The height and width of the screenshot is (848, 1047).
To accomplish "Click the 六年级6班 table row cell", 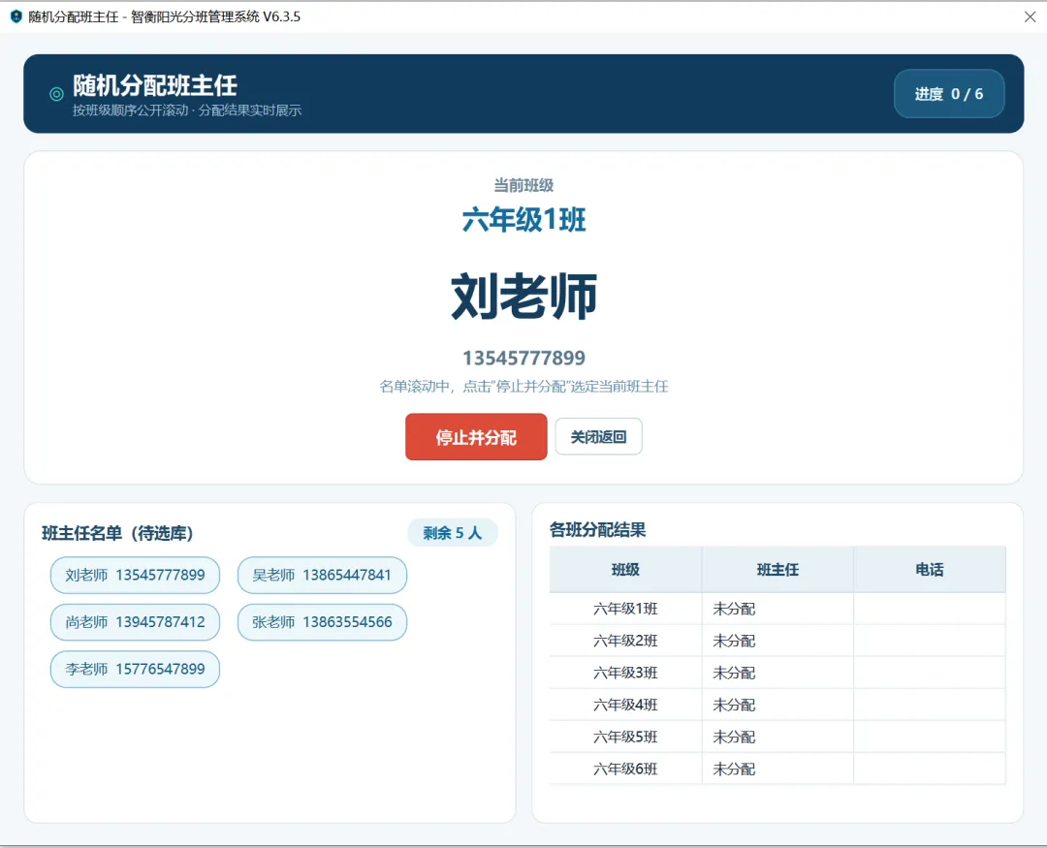I will tap(625, 769).
